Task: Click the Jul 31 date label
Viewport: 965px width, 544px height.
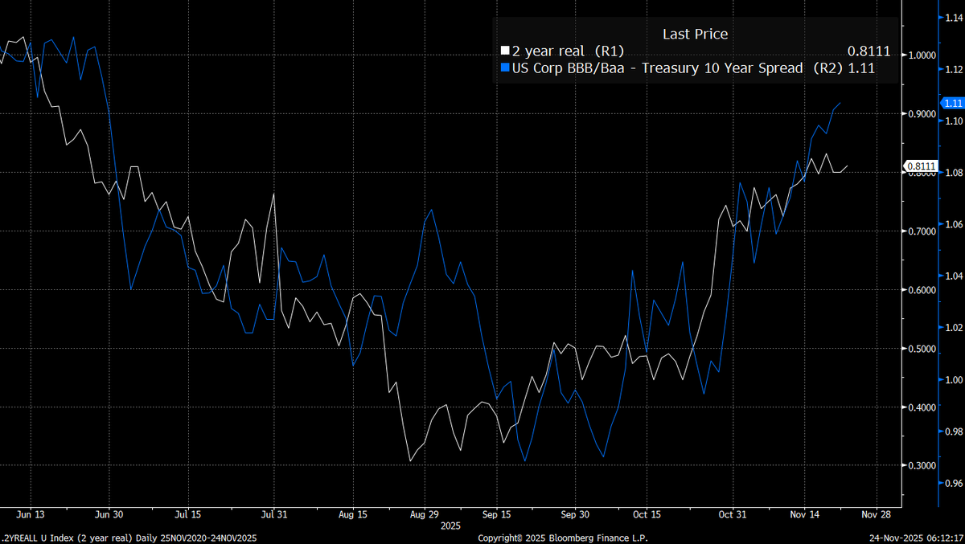Action: click(274, 515)
